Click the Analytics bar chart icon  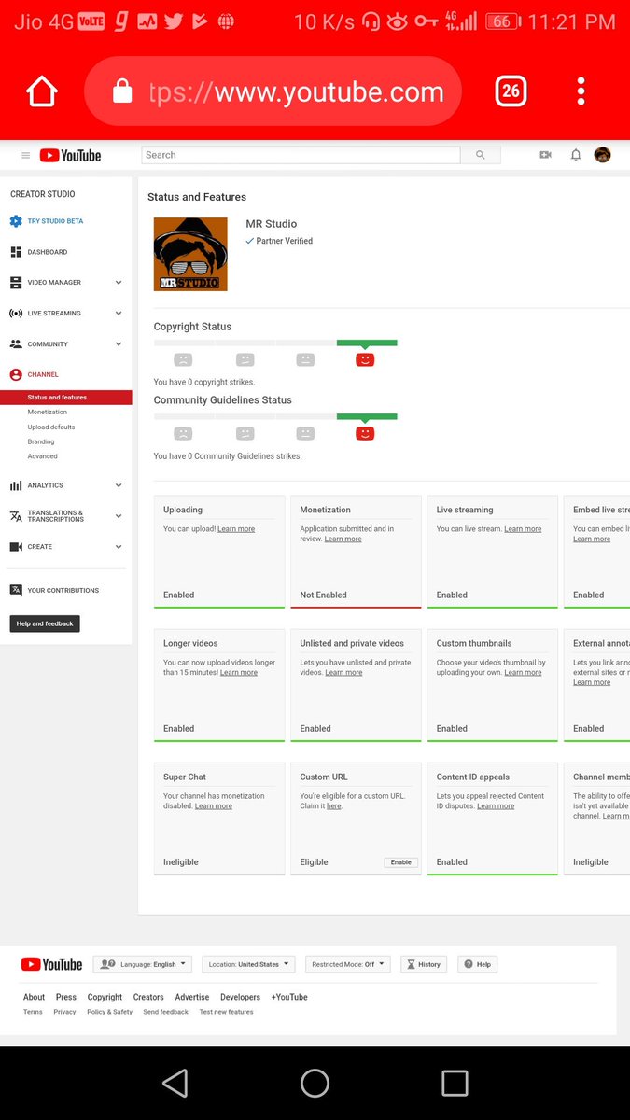point(16,485)
